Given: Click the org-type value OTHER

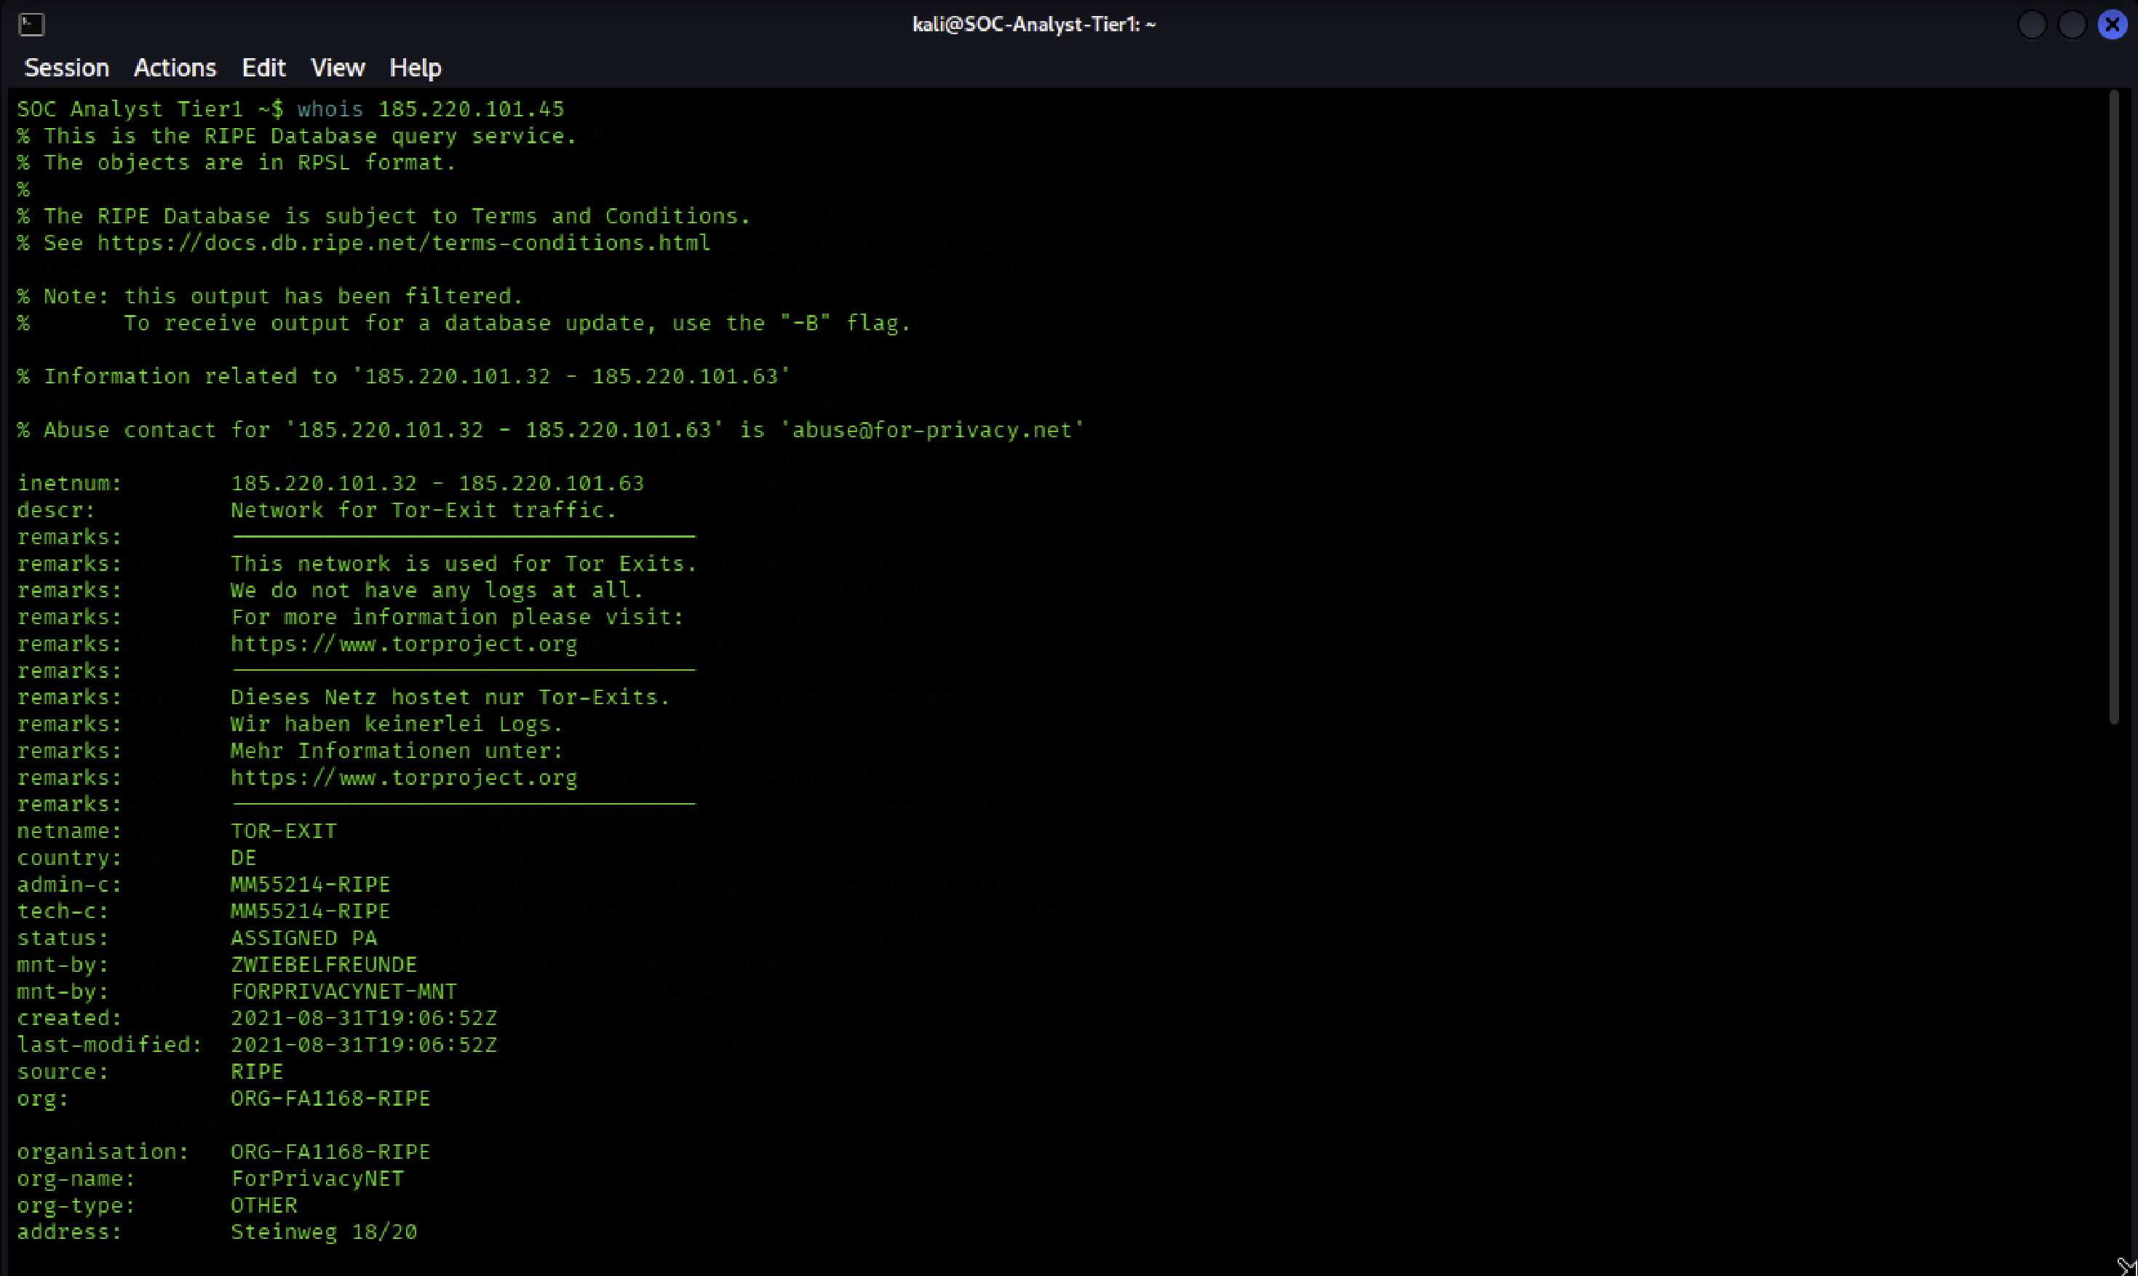Looking at the screenshot, I should point(264,1205).
